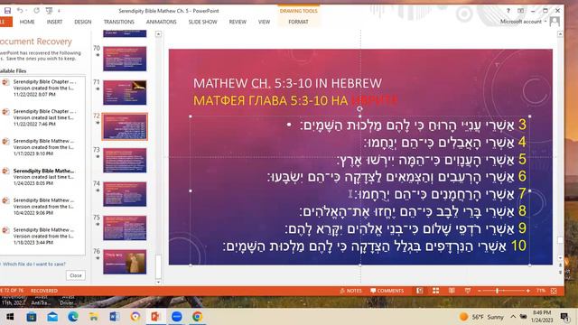
Task: Start Slide Show view icon in status bar
Action: (468, 291)
